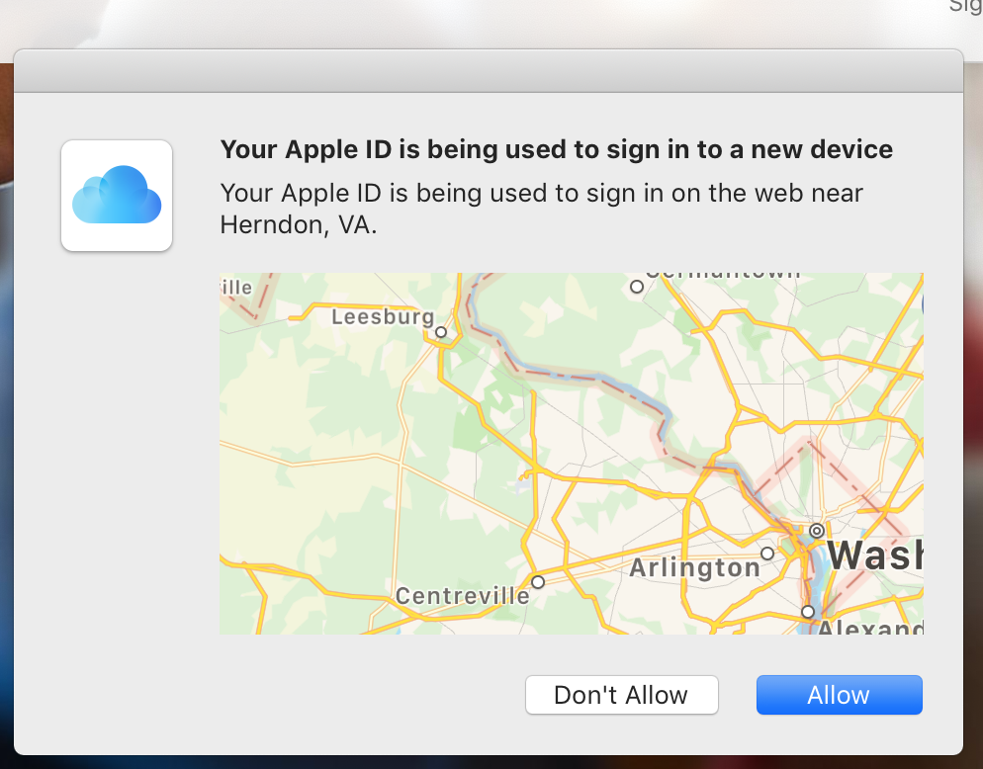Select the Centreville city label

point(464,596)
